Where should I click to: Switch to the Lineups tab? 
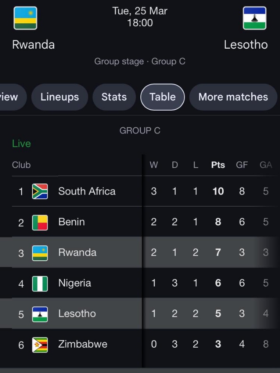(x=60, y=97)
